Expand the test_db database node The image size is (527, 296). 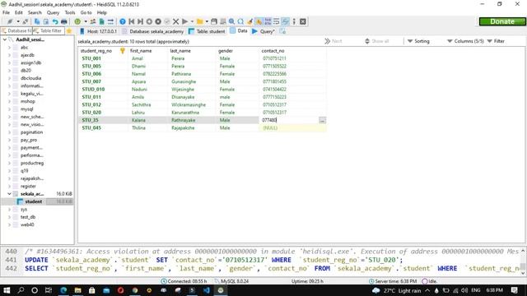pos(9,217)
